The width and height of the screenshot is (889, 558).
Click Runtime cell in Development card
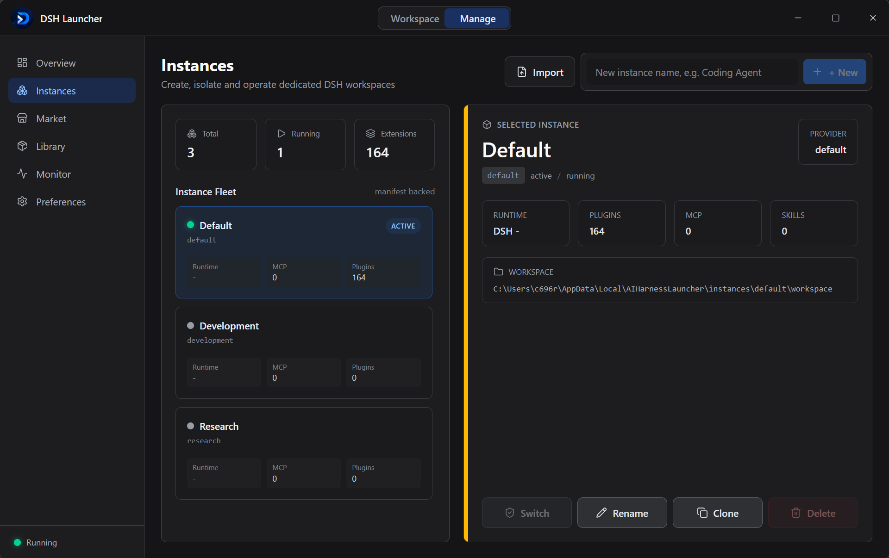point(224,372)
